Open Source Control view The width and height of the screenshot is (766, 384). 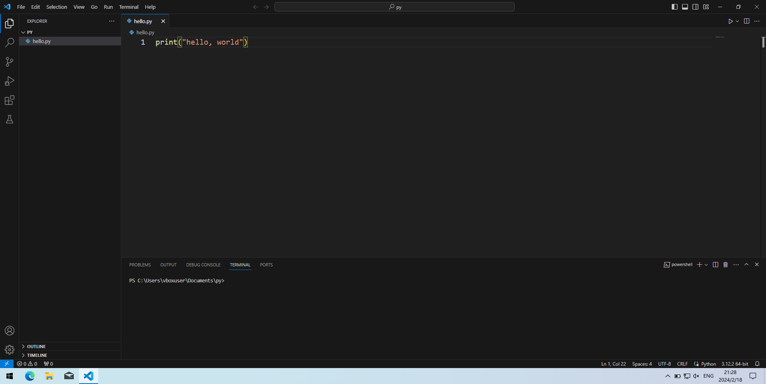[10, 62]
